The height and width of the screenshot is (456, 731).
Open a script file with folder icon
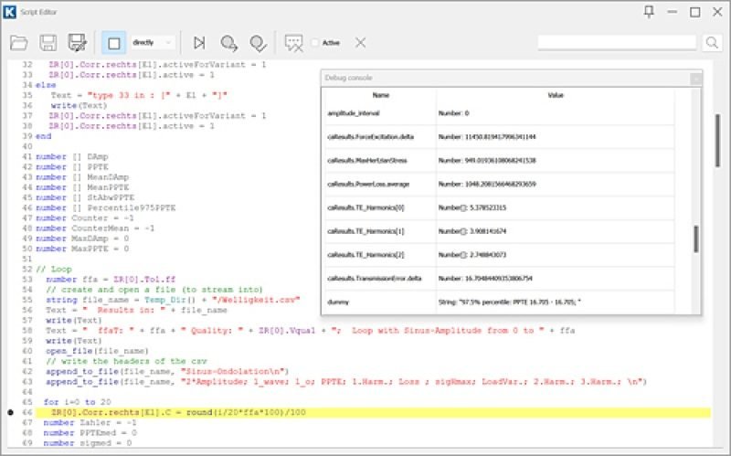pos(20,42)
